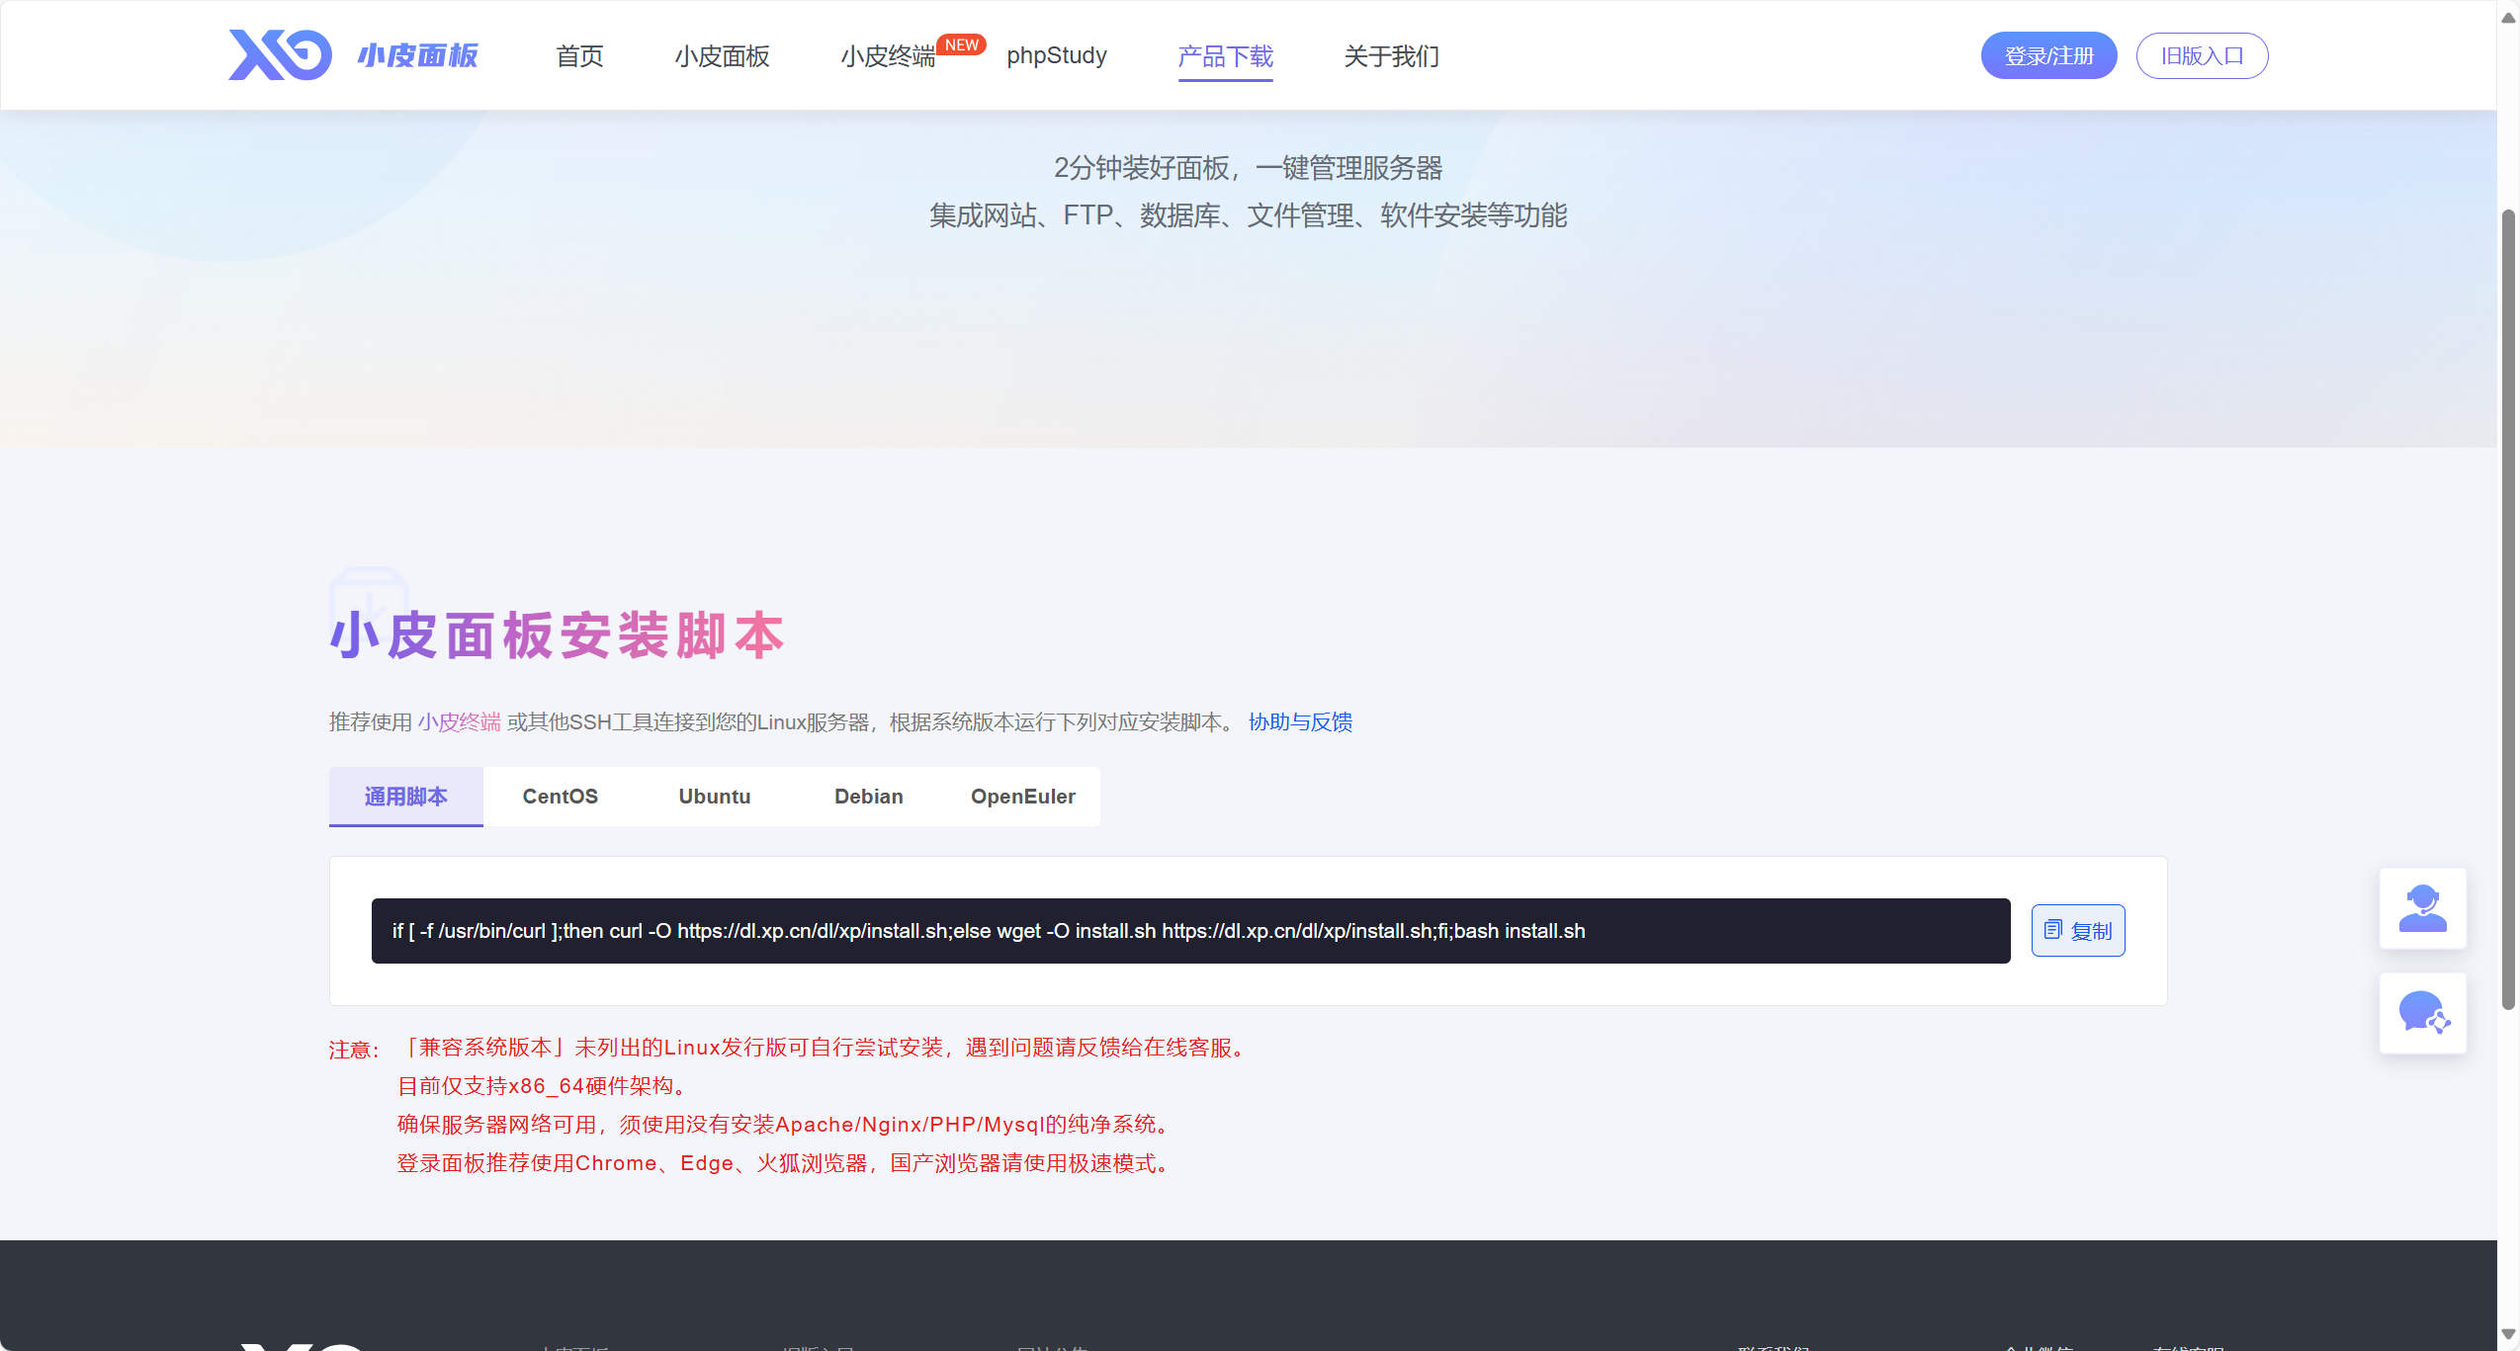Screen dimensions: 2520x1351
Task: Click the 小皮面板 brand text logo
Action: [418, 55]
